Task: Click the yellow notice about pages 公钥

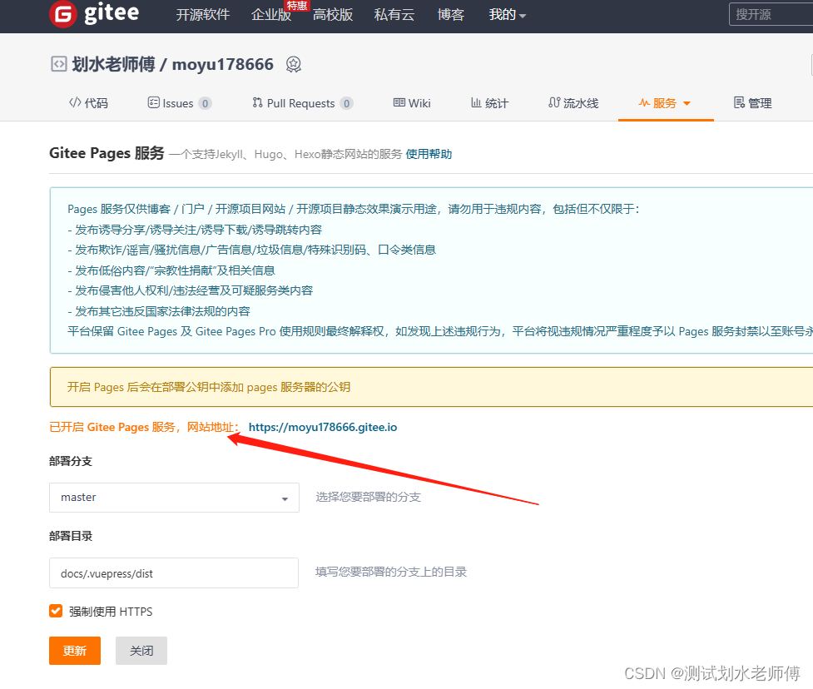Action: point(431,387)
